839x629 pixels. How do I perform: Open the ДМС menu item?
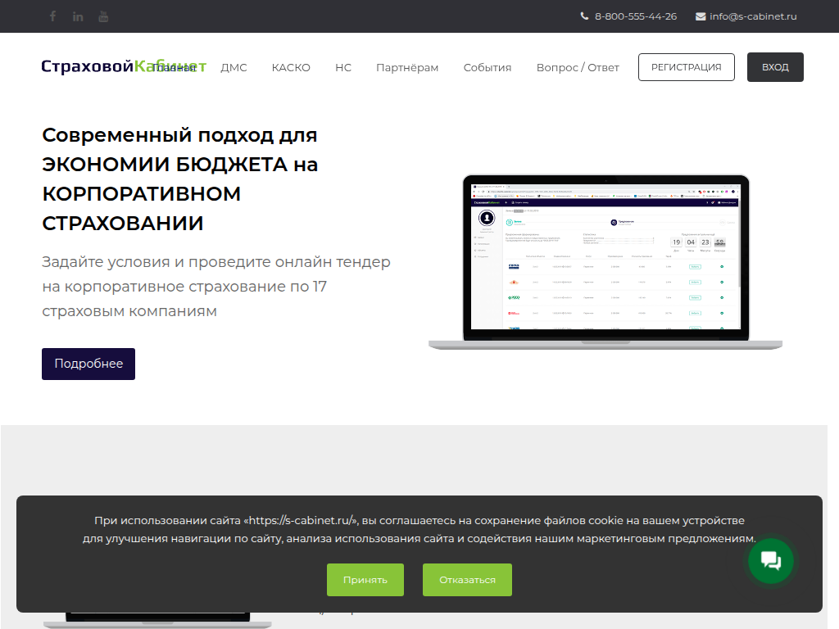[x=234, y=68]
